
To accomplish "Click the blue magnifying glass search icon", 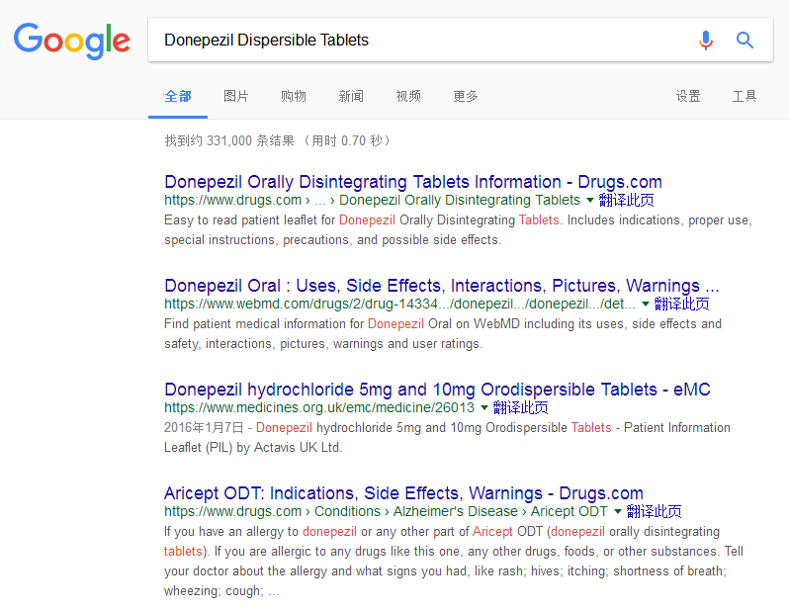I will pos(745,41).
